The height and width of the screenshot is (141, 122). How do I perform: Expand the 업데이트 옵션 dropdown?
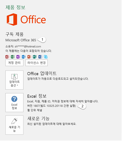click(14, 80)
